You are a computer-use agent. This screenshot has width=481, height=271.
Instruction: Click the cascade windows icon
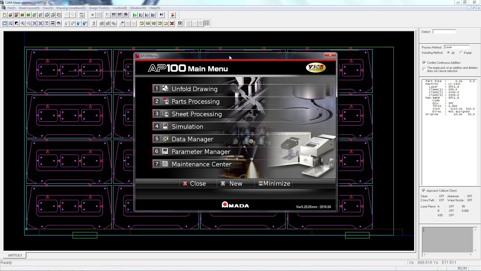tap(59, 23)
